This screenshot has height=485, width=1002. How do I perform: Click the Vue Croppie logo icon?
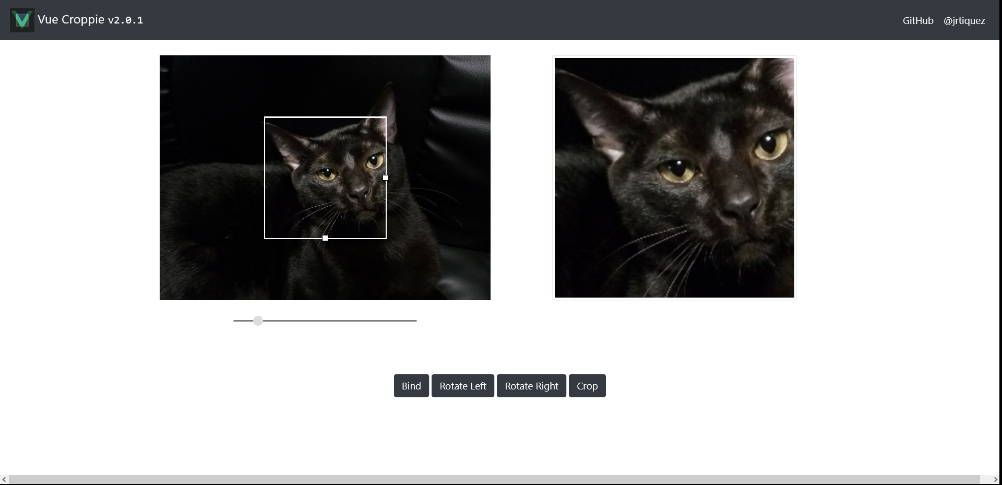point(22,20)
